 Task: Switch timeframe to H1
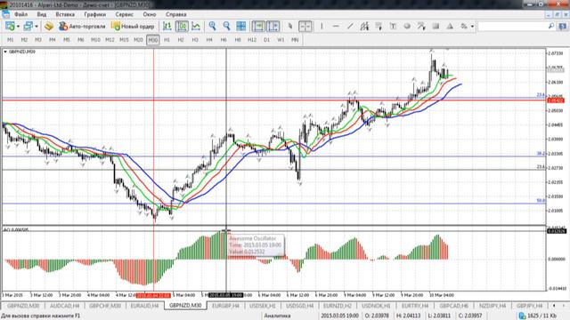coord(167,40)
